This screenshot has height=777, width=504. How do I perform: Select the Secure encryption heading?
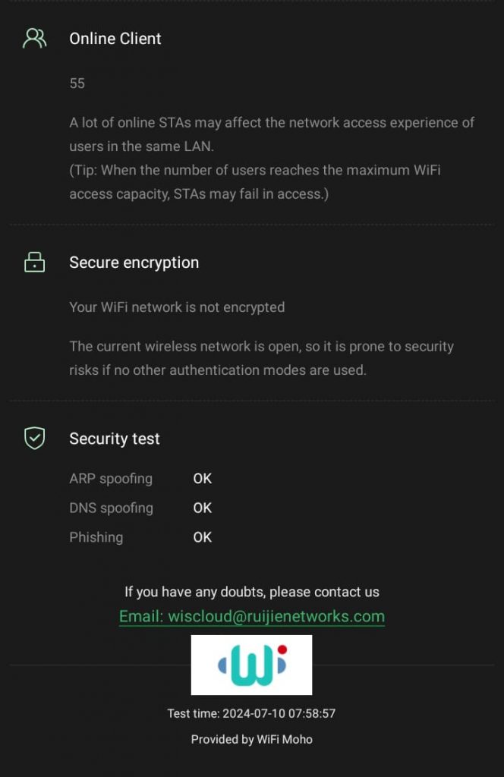pos(134,263)
